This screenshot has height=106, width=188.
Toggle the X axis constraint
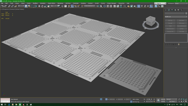[139, 6]
